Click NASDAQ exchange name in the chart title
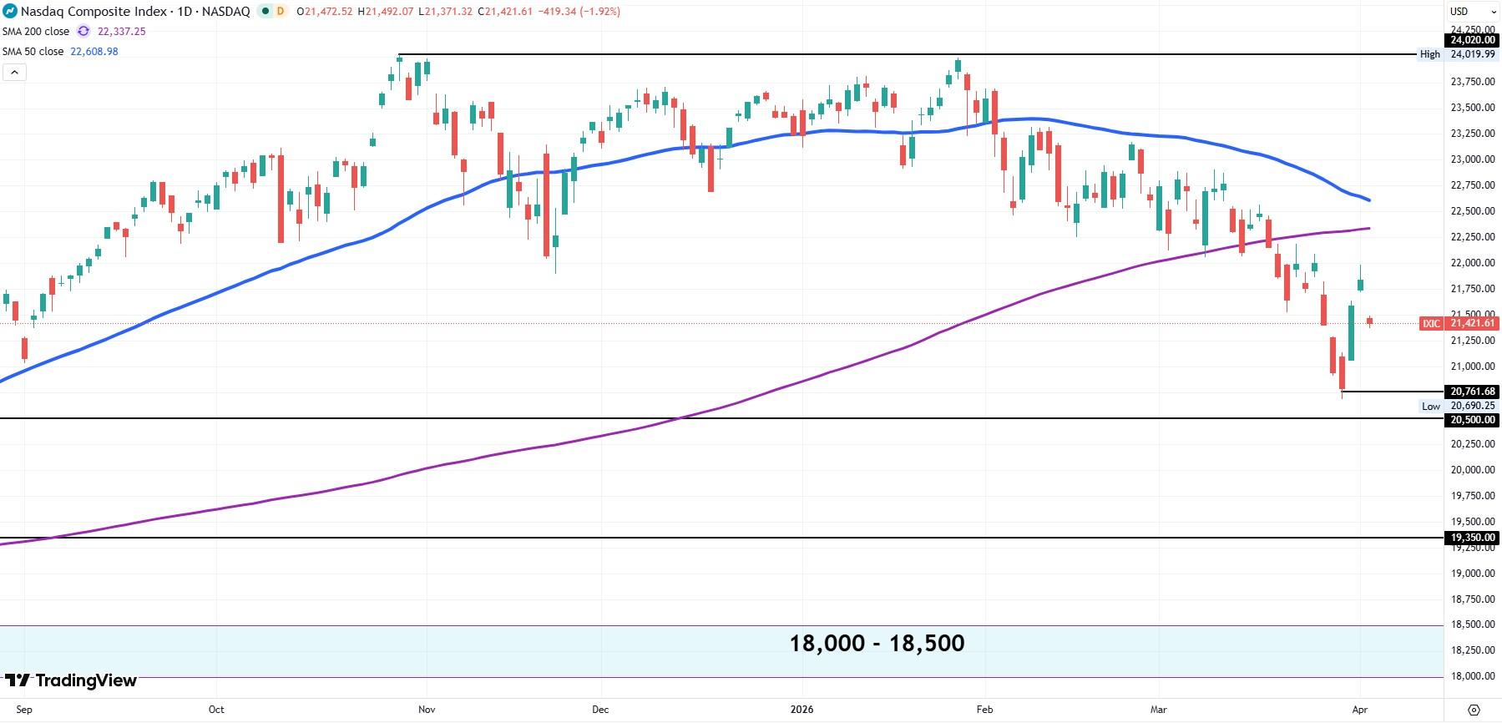Viewport: 1502px width, 723px height. [x=225, y=12]
